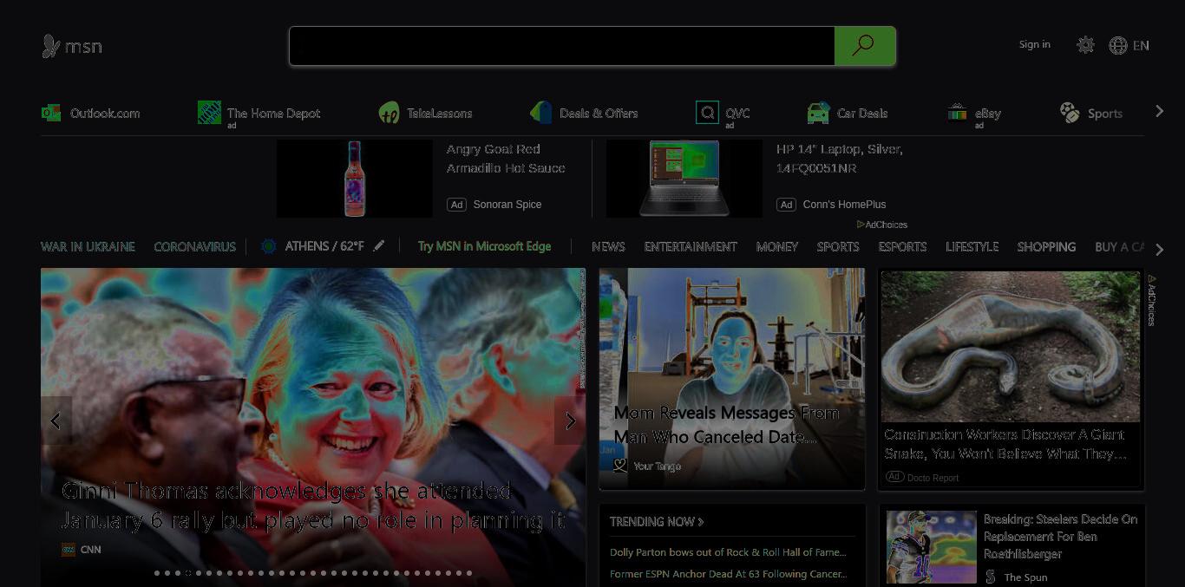
Task: Open Dolly Parton trending headline
Action: coord(728,552)
